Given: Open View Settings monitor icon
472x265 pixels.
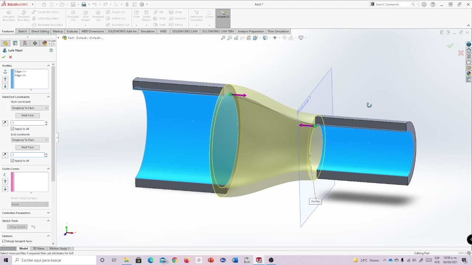Looking at the screenshot, I should [x=301, y=38].
